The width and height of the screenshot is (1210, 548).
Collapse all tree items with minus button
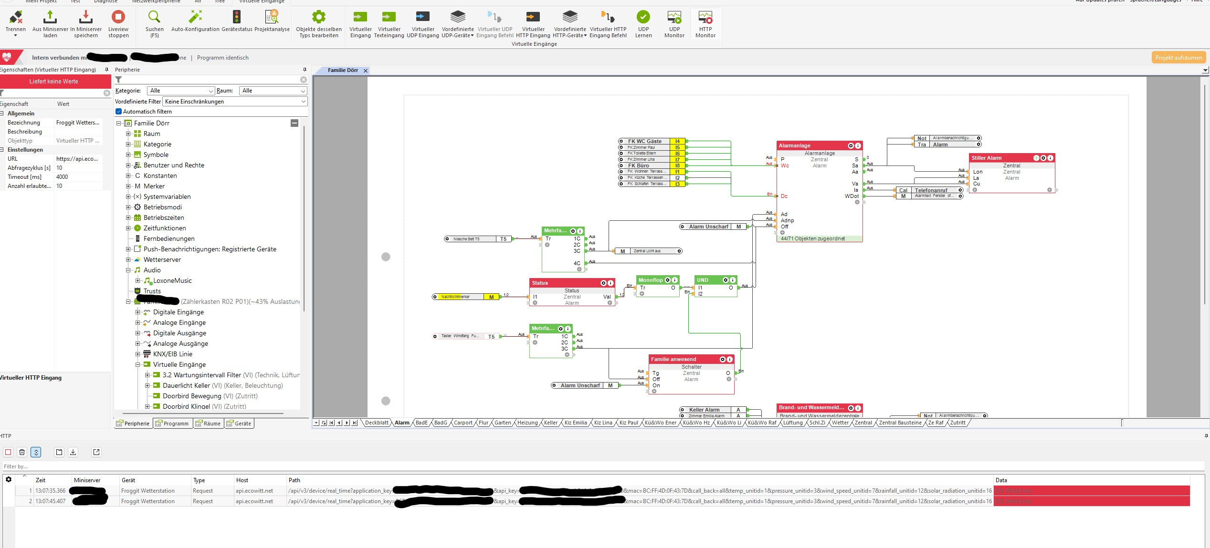pos(295,123)
